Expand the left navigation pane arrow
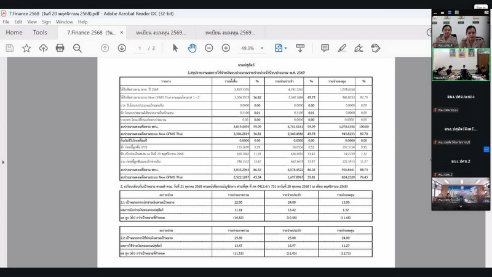 click(3, 162)
